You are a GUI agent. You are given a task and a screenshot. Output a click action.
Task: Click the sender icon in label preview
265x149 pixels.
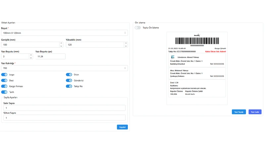(173, 57)
